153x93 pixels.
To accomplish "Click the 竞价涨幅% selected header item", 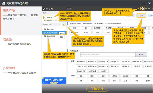I will pos(97,28).
